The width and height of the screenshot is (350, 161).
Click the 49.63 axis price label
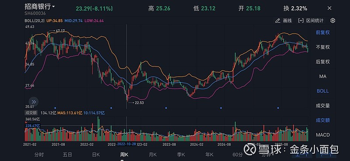30,27
